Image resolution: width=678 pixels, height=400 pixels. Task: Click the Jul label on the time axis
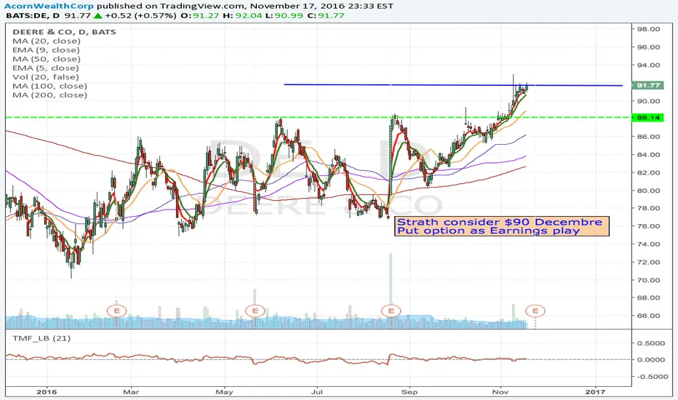click(x=317, y=392)
